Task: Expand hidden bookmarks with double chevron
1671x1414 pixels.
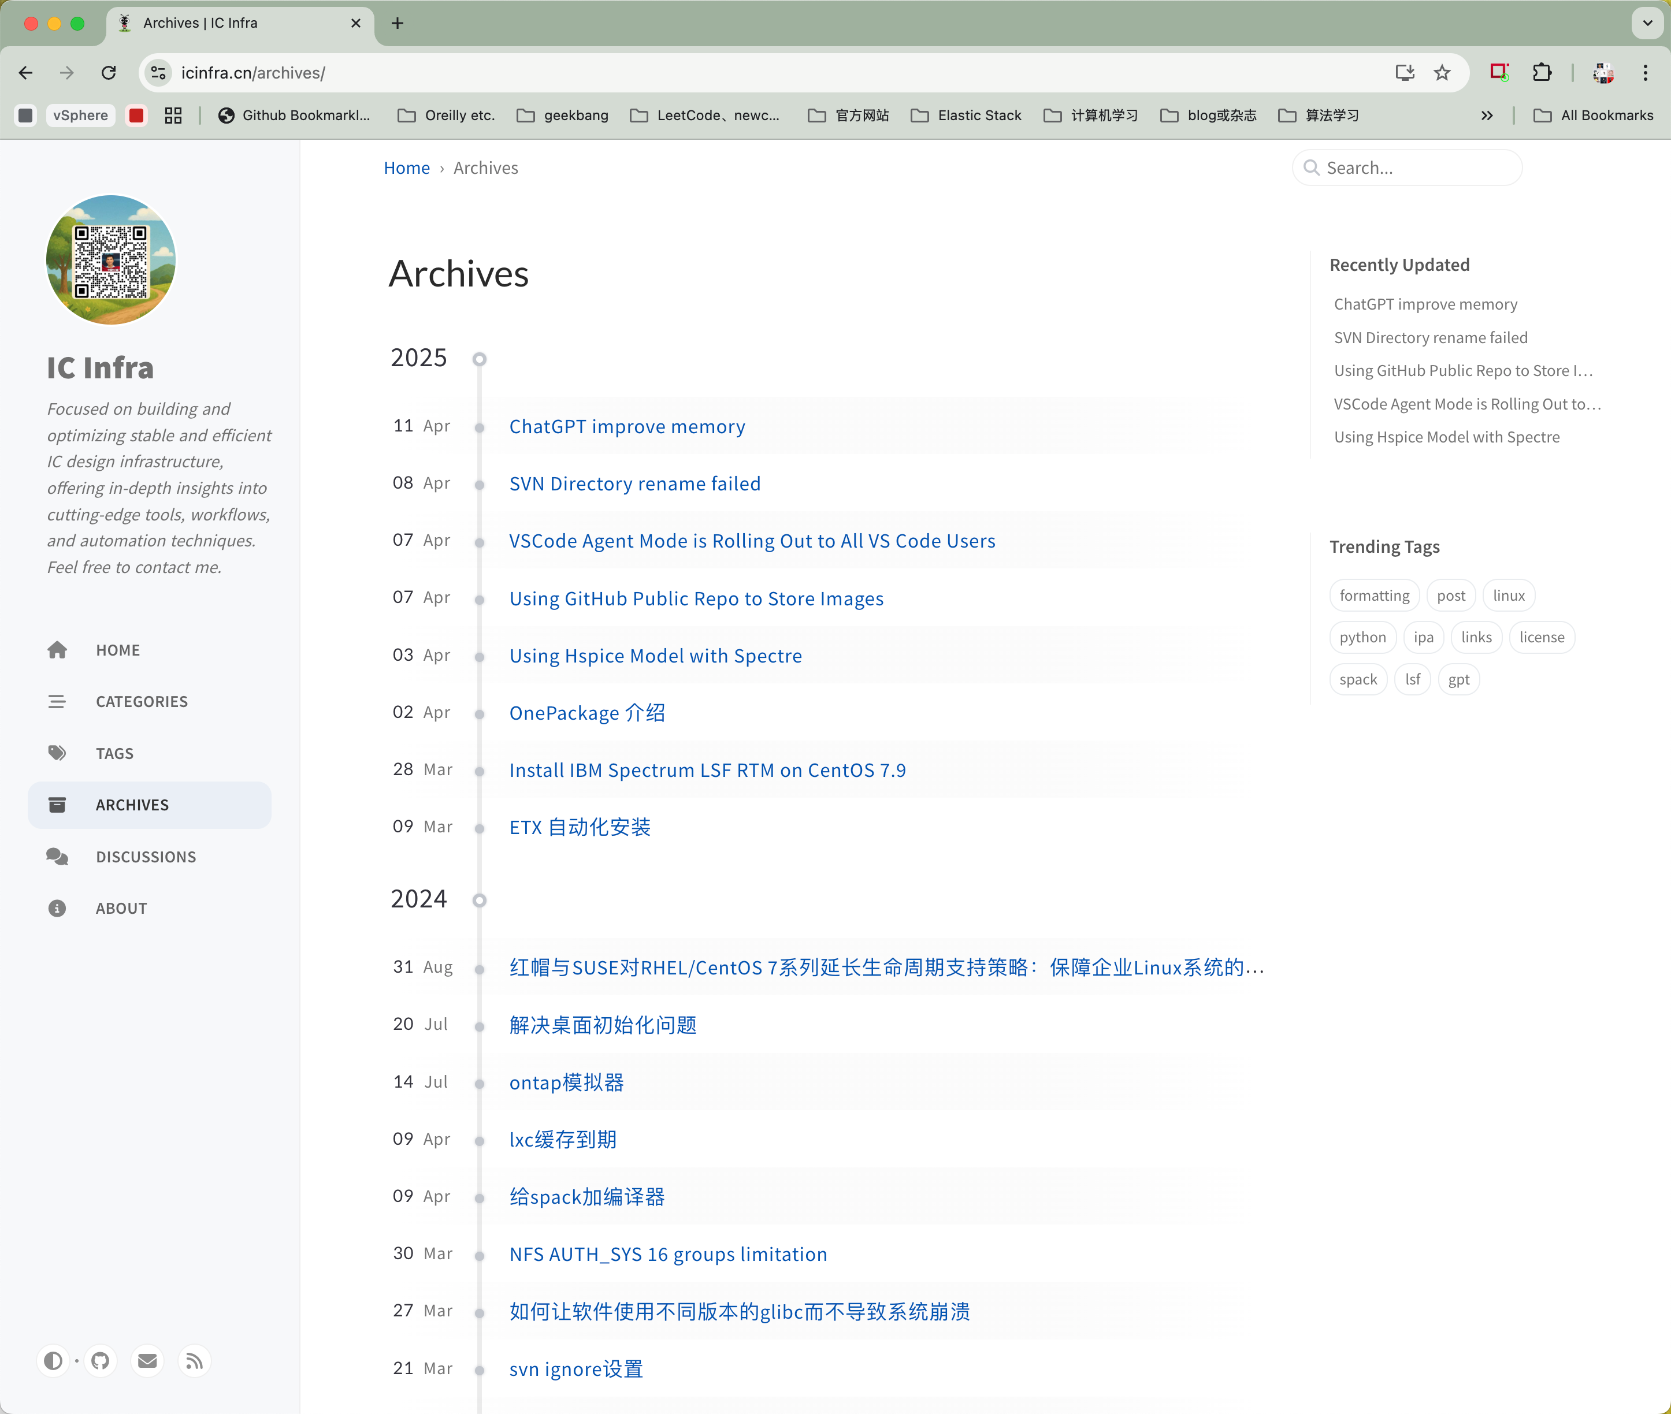Action: 1487,116
